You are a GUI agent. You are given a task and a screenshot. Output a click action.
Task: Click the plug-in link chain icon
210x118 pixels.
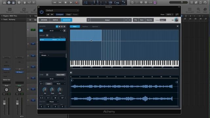pos(177,14)
